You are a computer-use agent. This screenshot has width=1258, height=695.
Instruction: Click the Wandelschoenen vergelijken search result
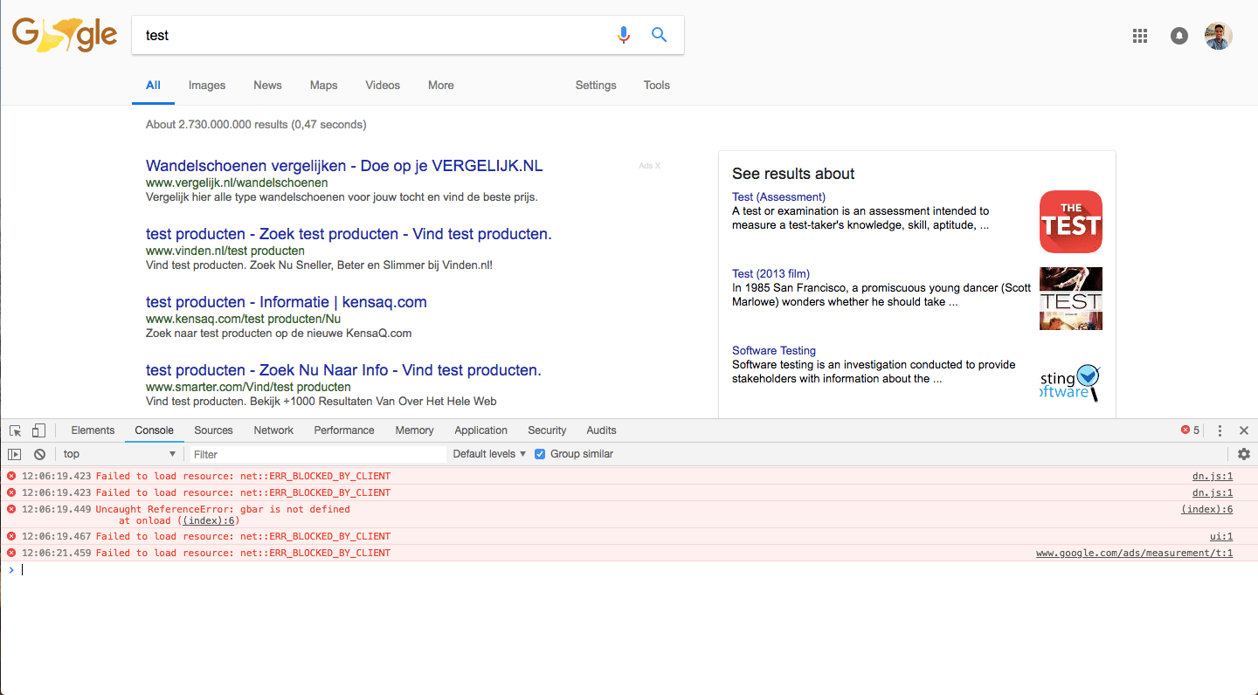[344, 165]
